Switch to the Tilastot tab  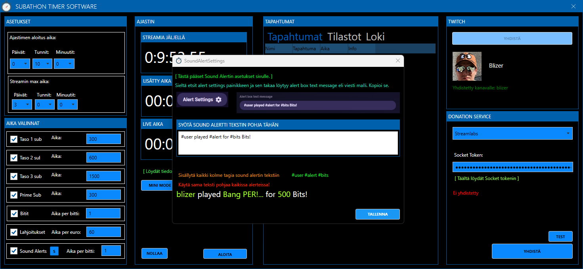coord(344,37)
